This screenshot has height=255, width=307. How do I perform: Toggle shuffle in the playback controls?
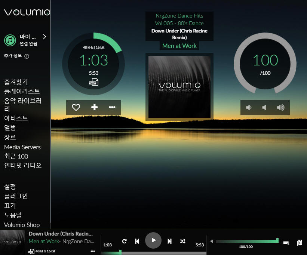(x=183, y=241)
